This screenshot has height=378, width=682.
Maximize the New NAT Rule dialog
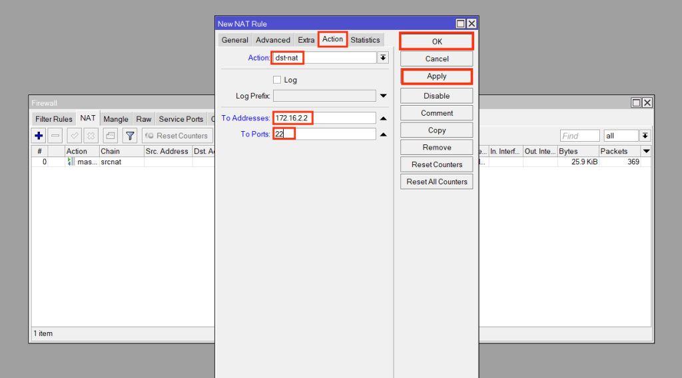[x=461, y=23]
